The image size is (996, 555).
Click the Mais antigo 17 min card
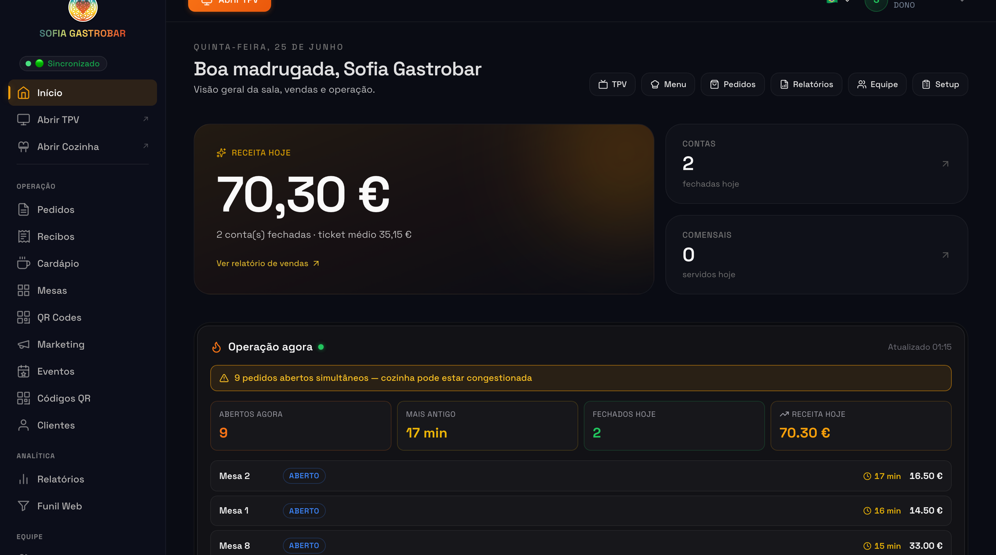[x=488, y=426]
